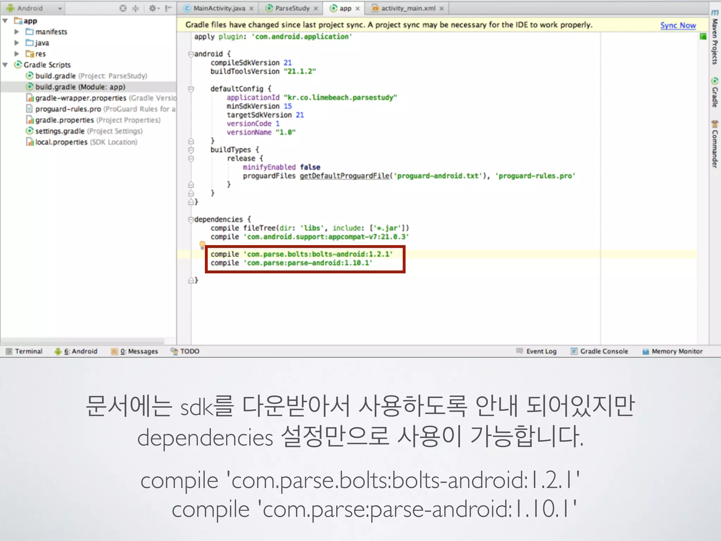Image resolution: width=721 pixels, height=541 pixels.
Task: Click the project panel horizontal scrollbar
Action: click(83, 341)
